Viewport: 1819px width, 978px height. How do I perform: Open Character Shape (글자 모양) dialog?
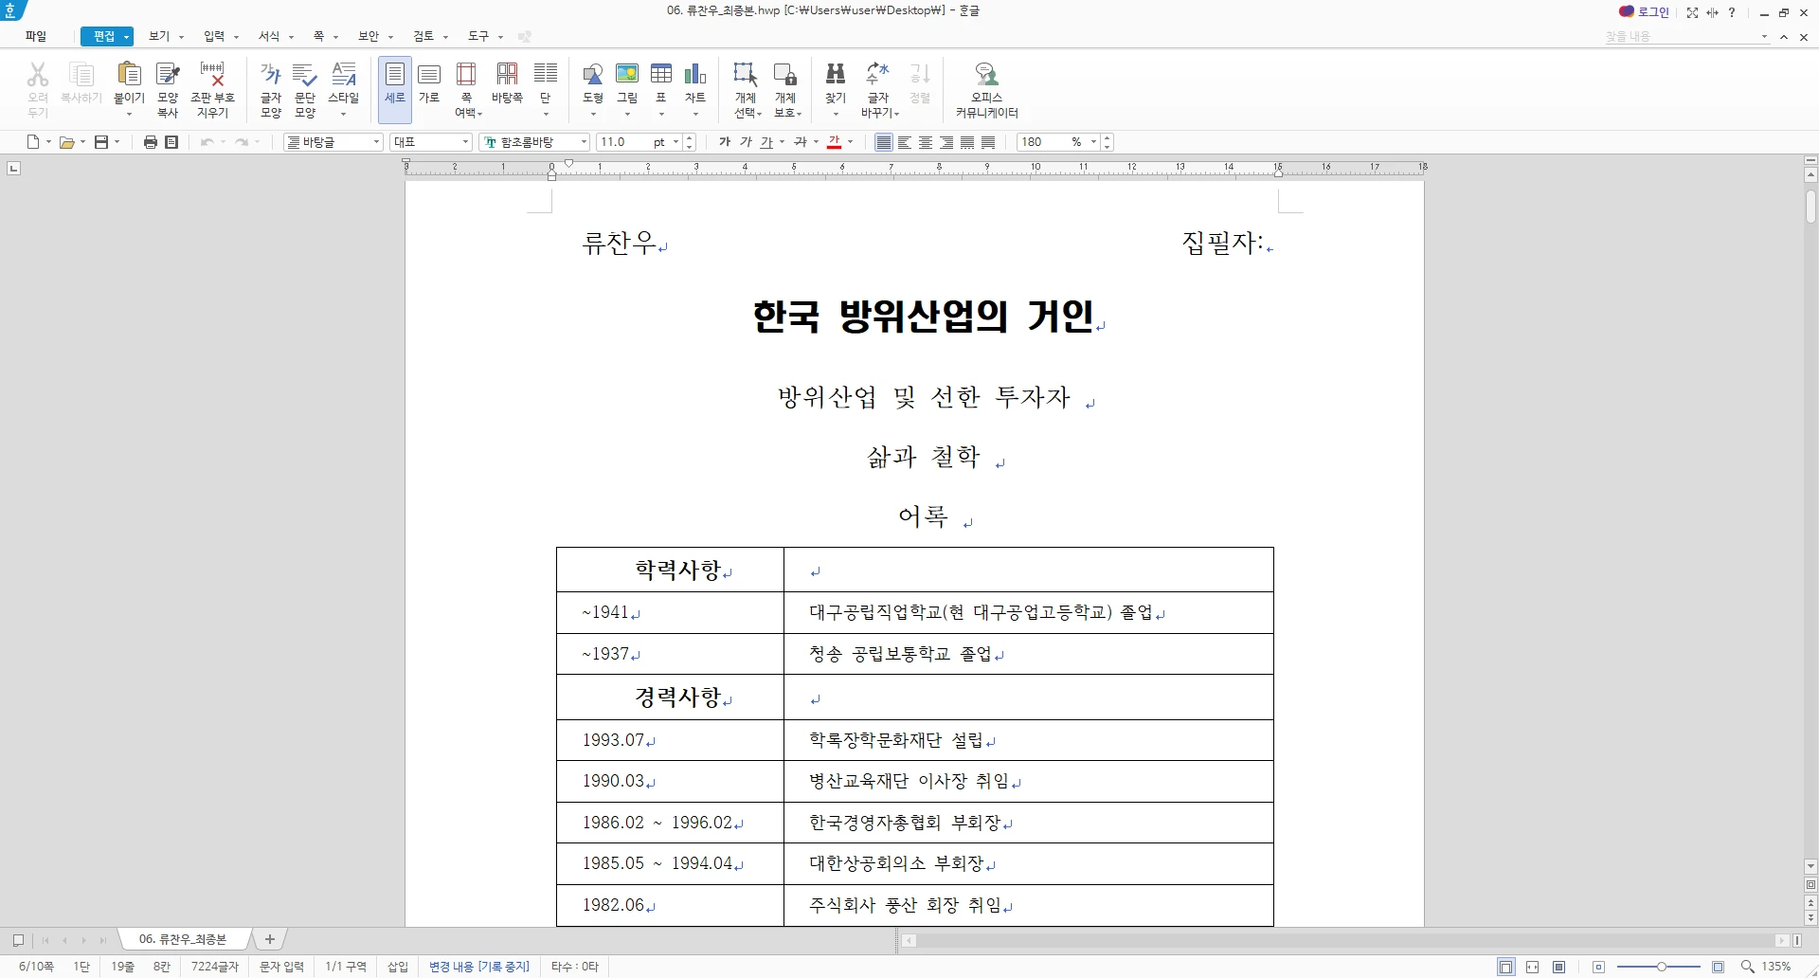[x=271, y=90]
